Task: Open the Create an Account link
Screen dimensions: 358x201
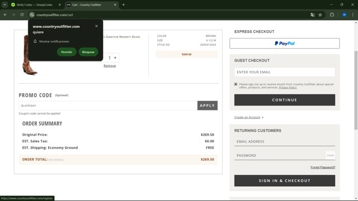Action: 247,117
